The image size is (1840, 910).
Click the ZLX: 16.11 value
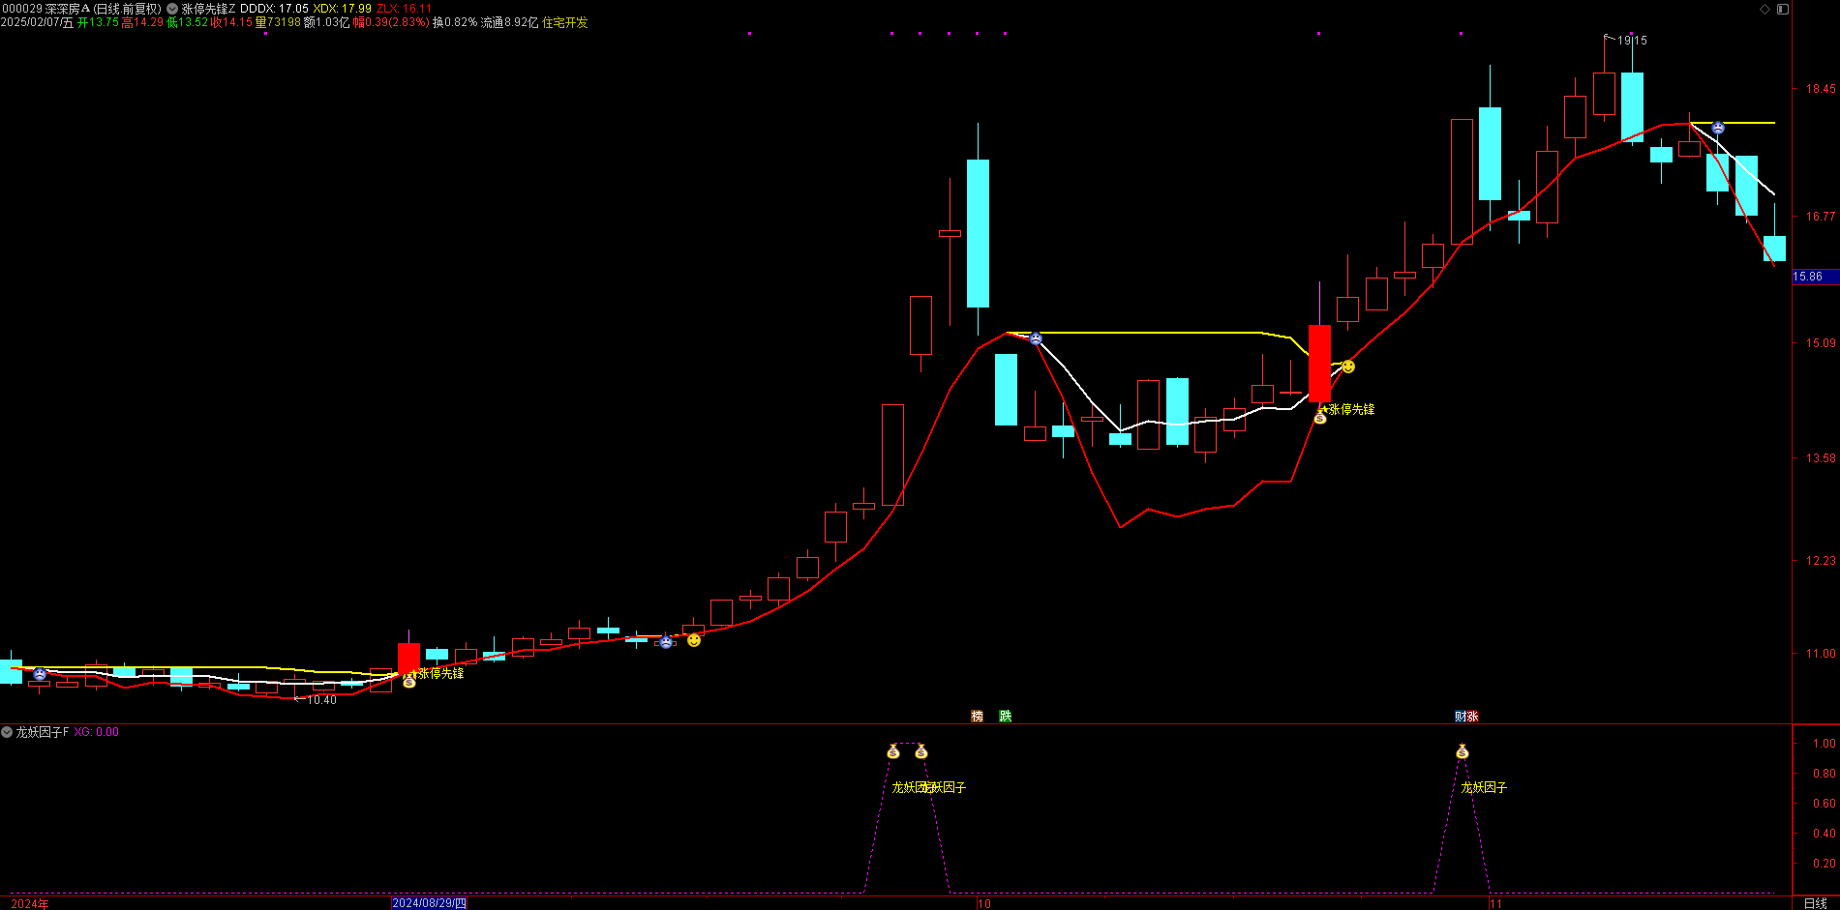click(x=404, y=9)
